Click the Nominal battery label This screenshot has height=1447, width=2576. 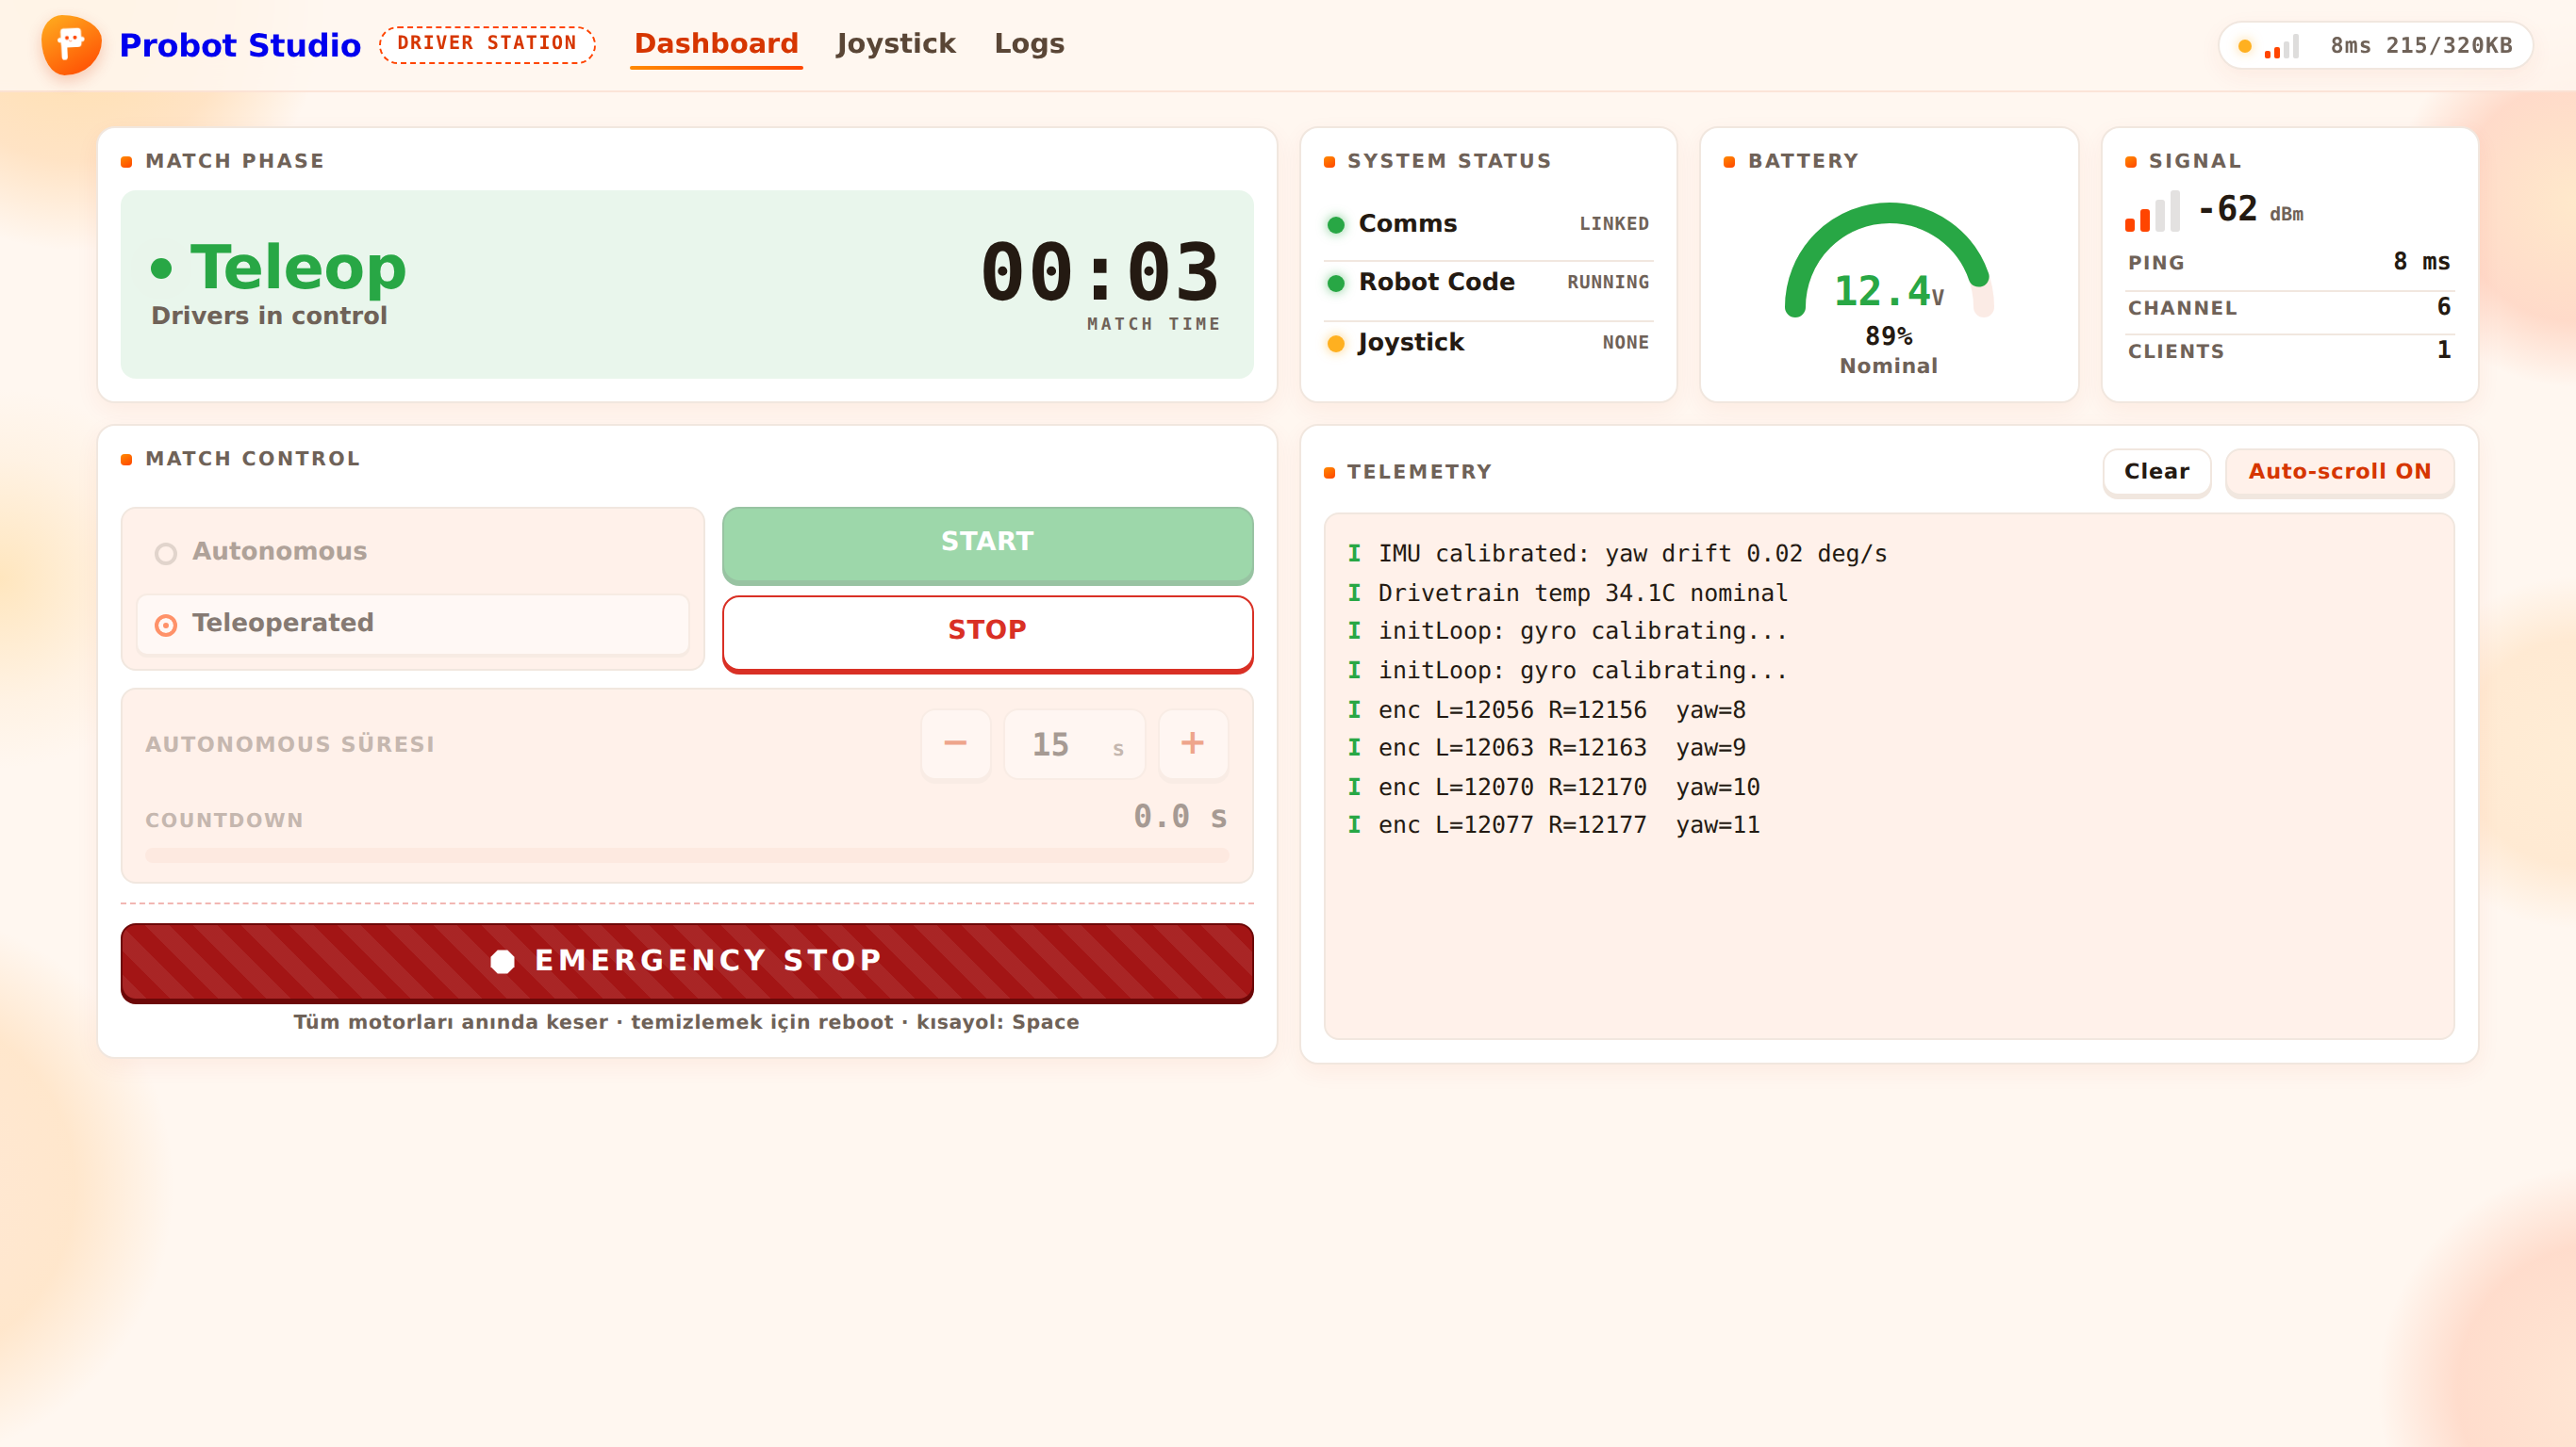click(1889, 366)
